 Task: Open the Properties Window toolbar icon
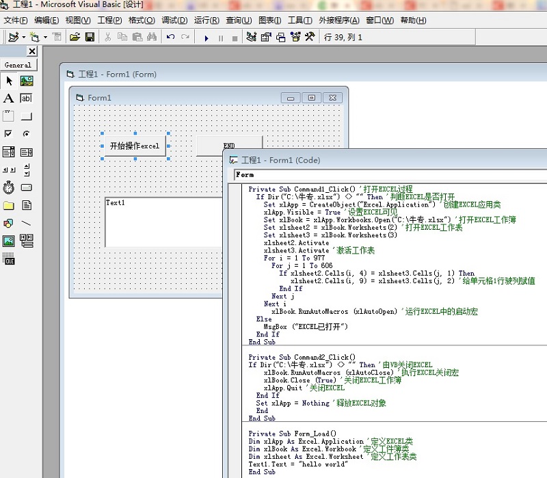[266, 37]
